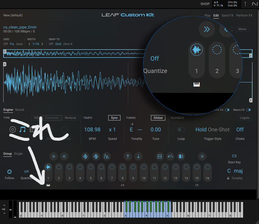Click the stretch arrows icon above slot 11
259x224 pixels.
pyautogui.click(x=160, y=156)
